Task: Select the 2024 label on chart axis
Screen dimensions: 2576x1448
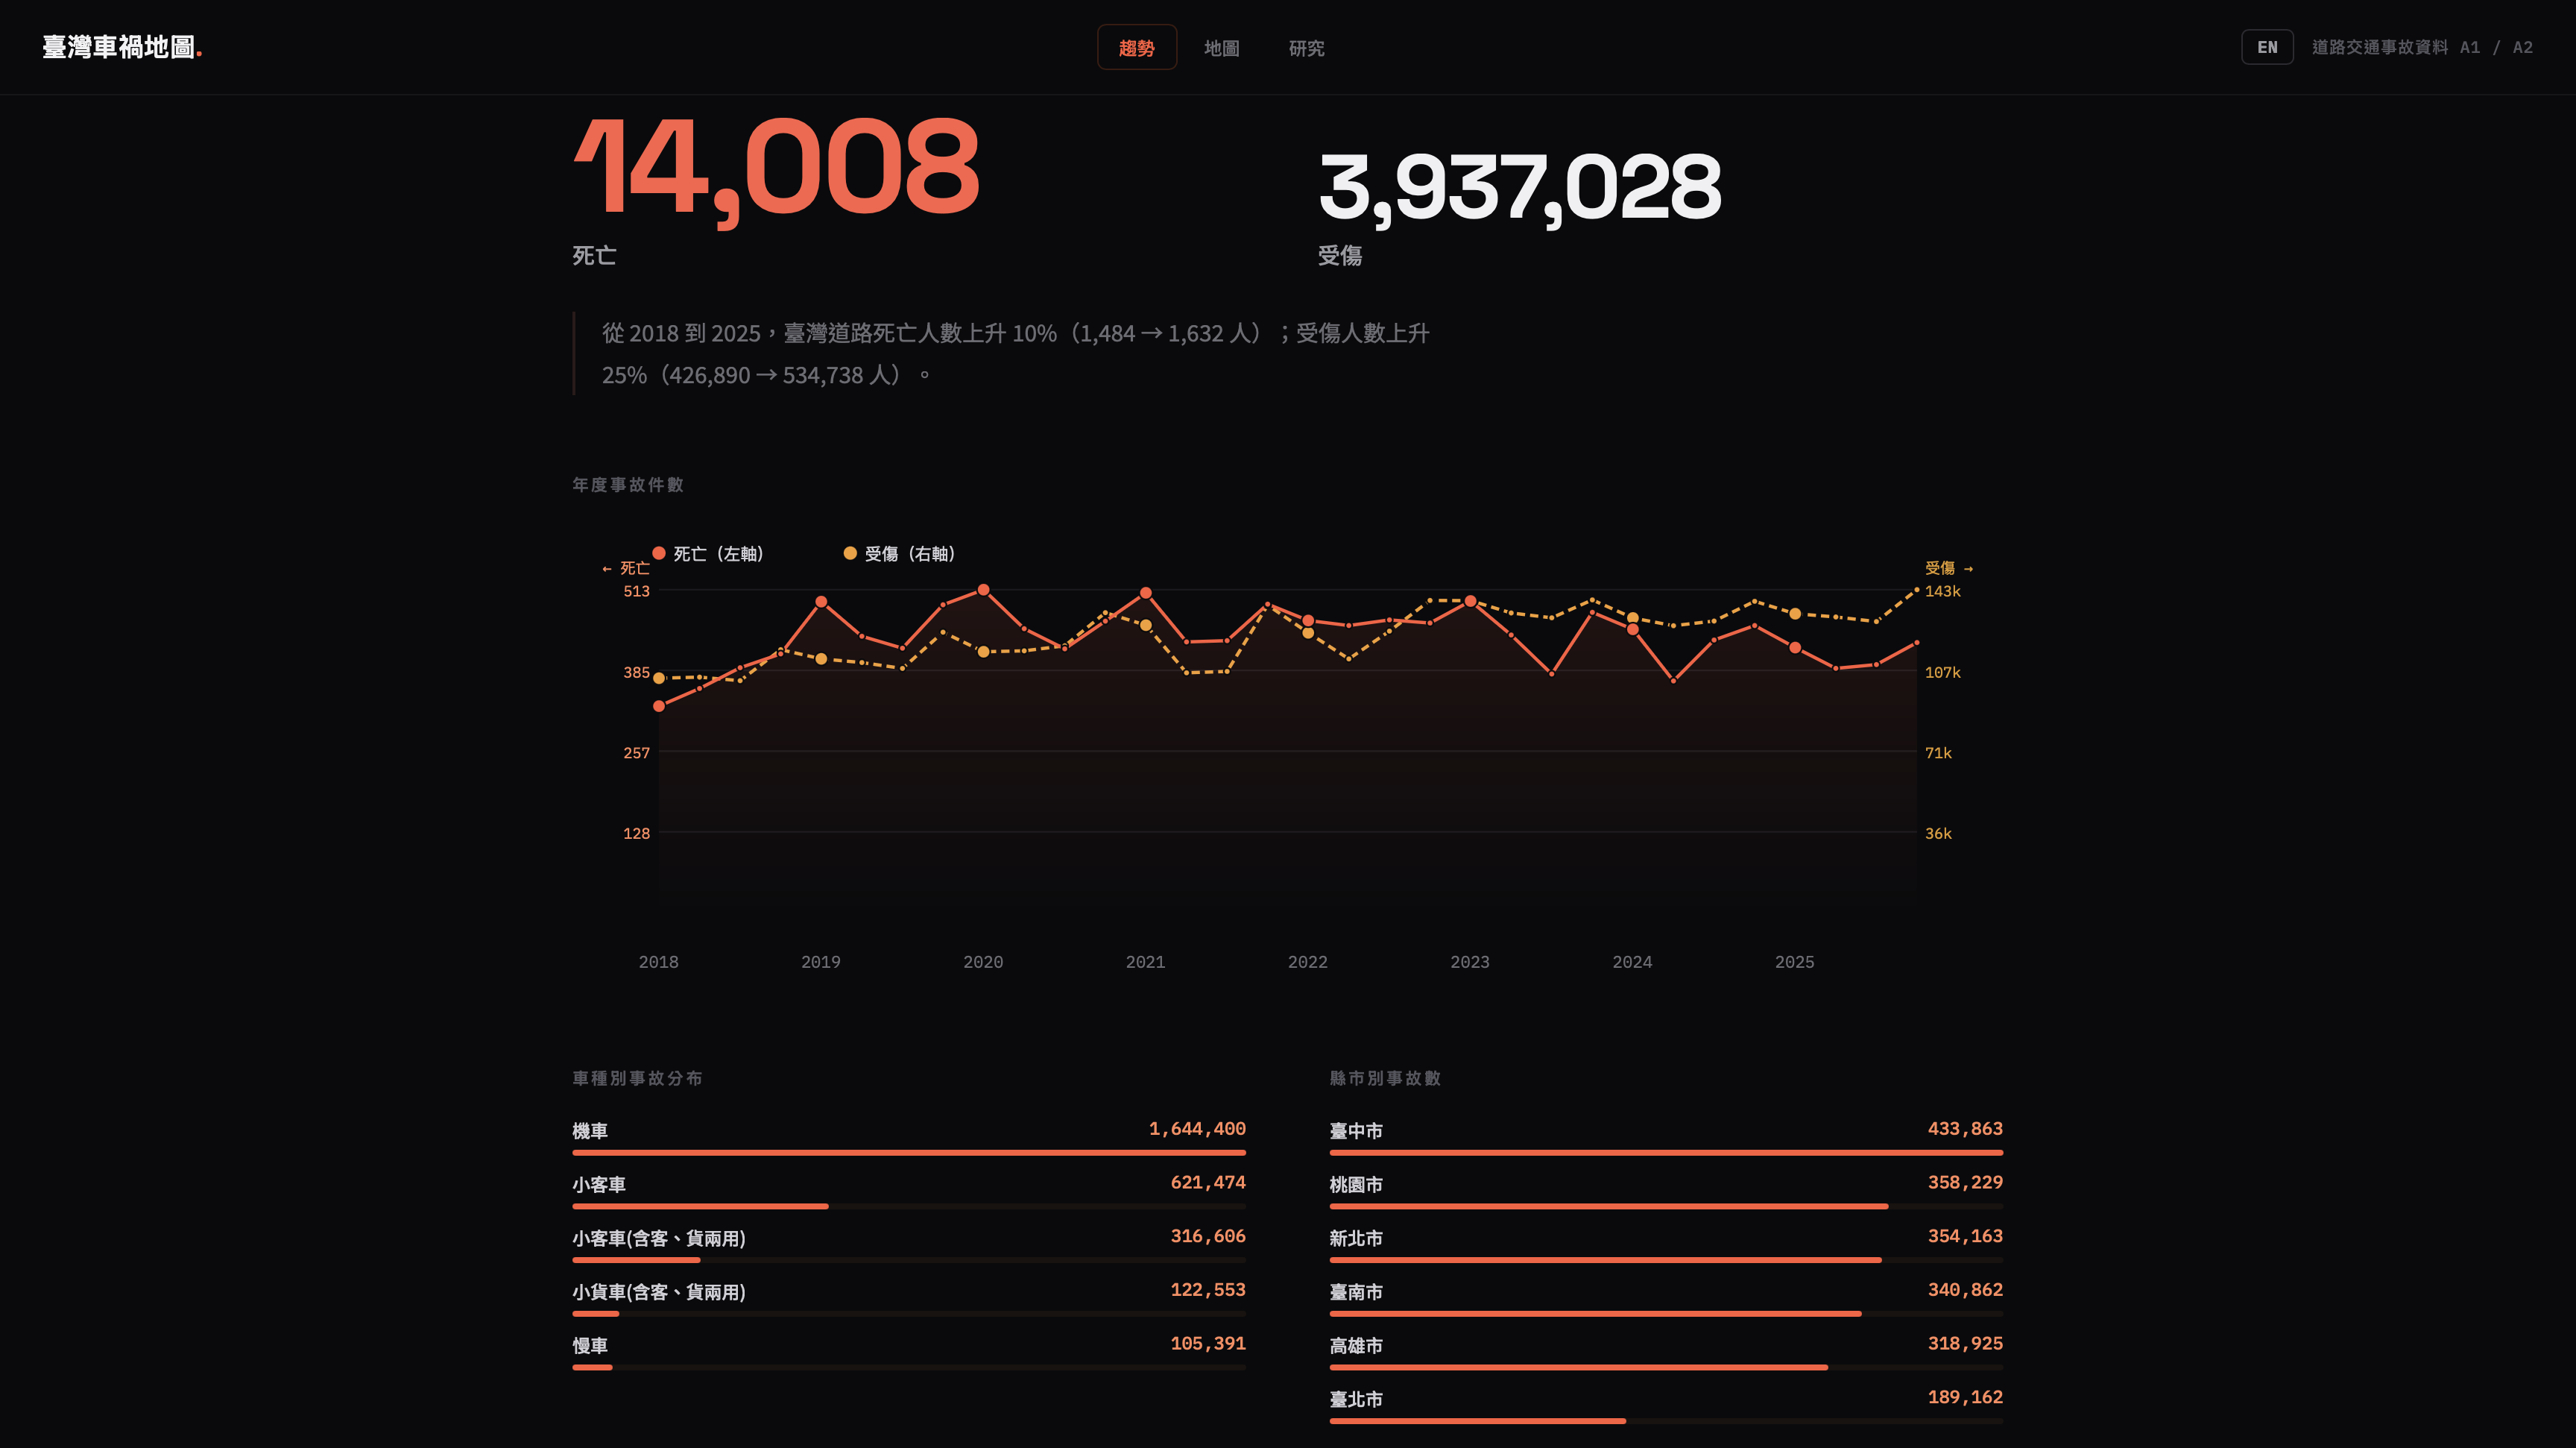Action: [x=1632, y=961]
